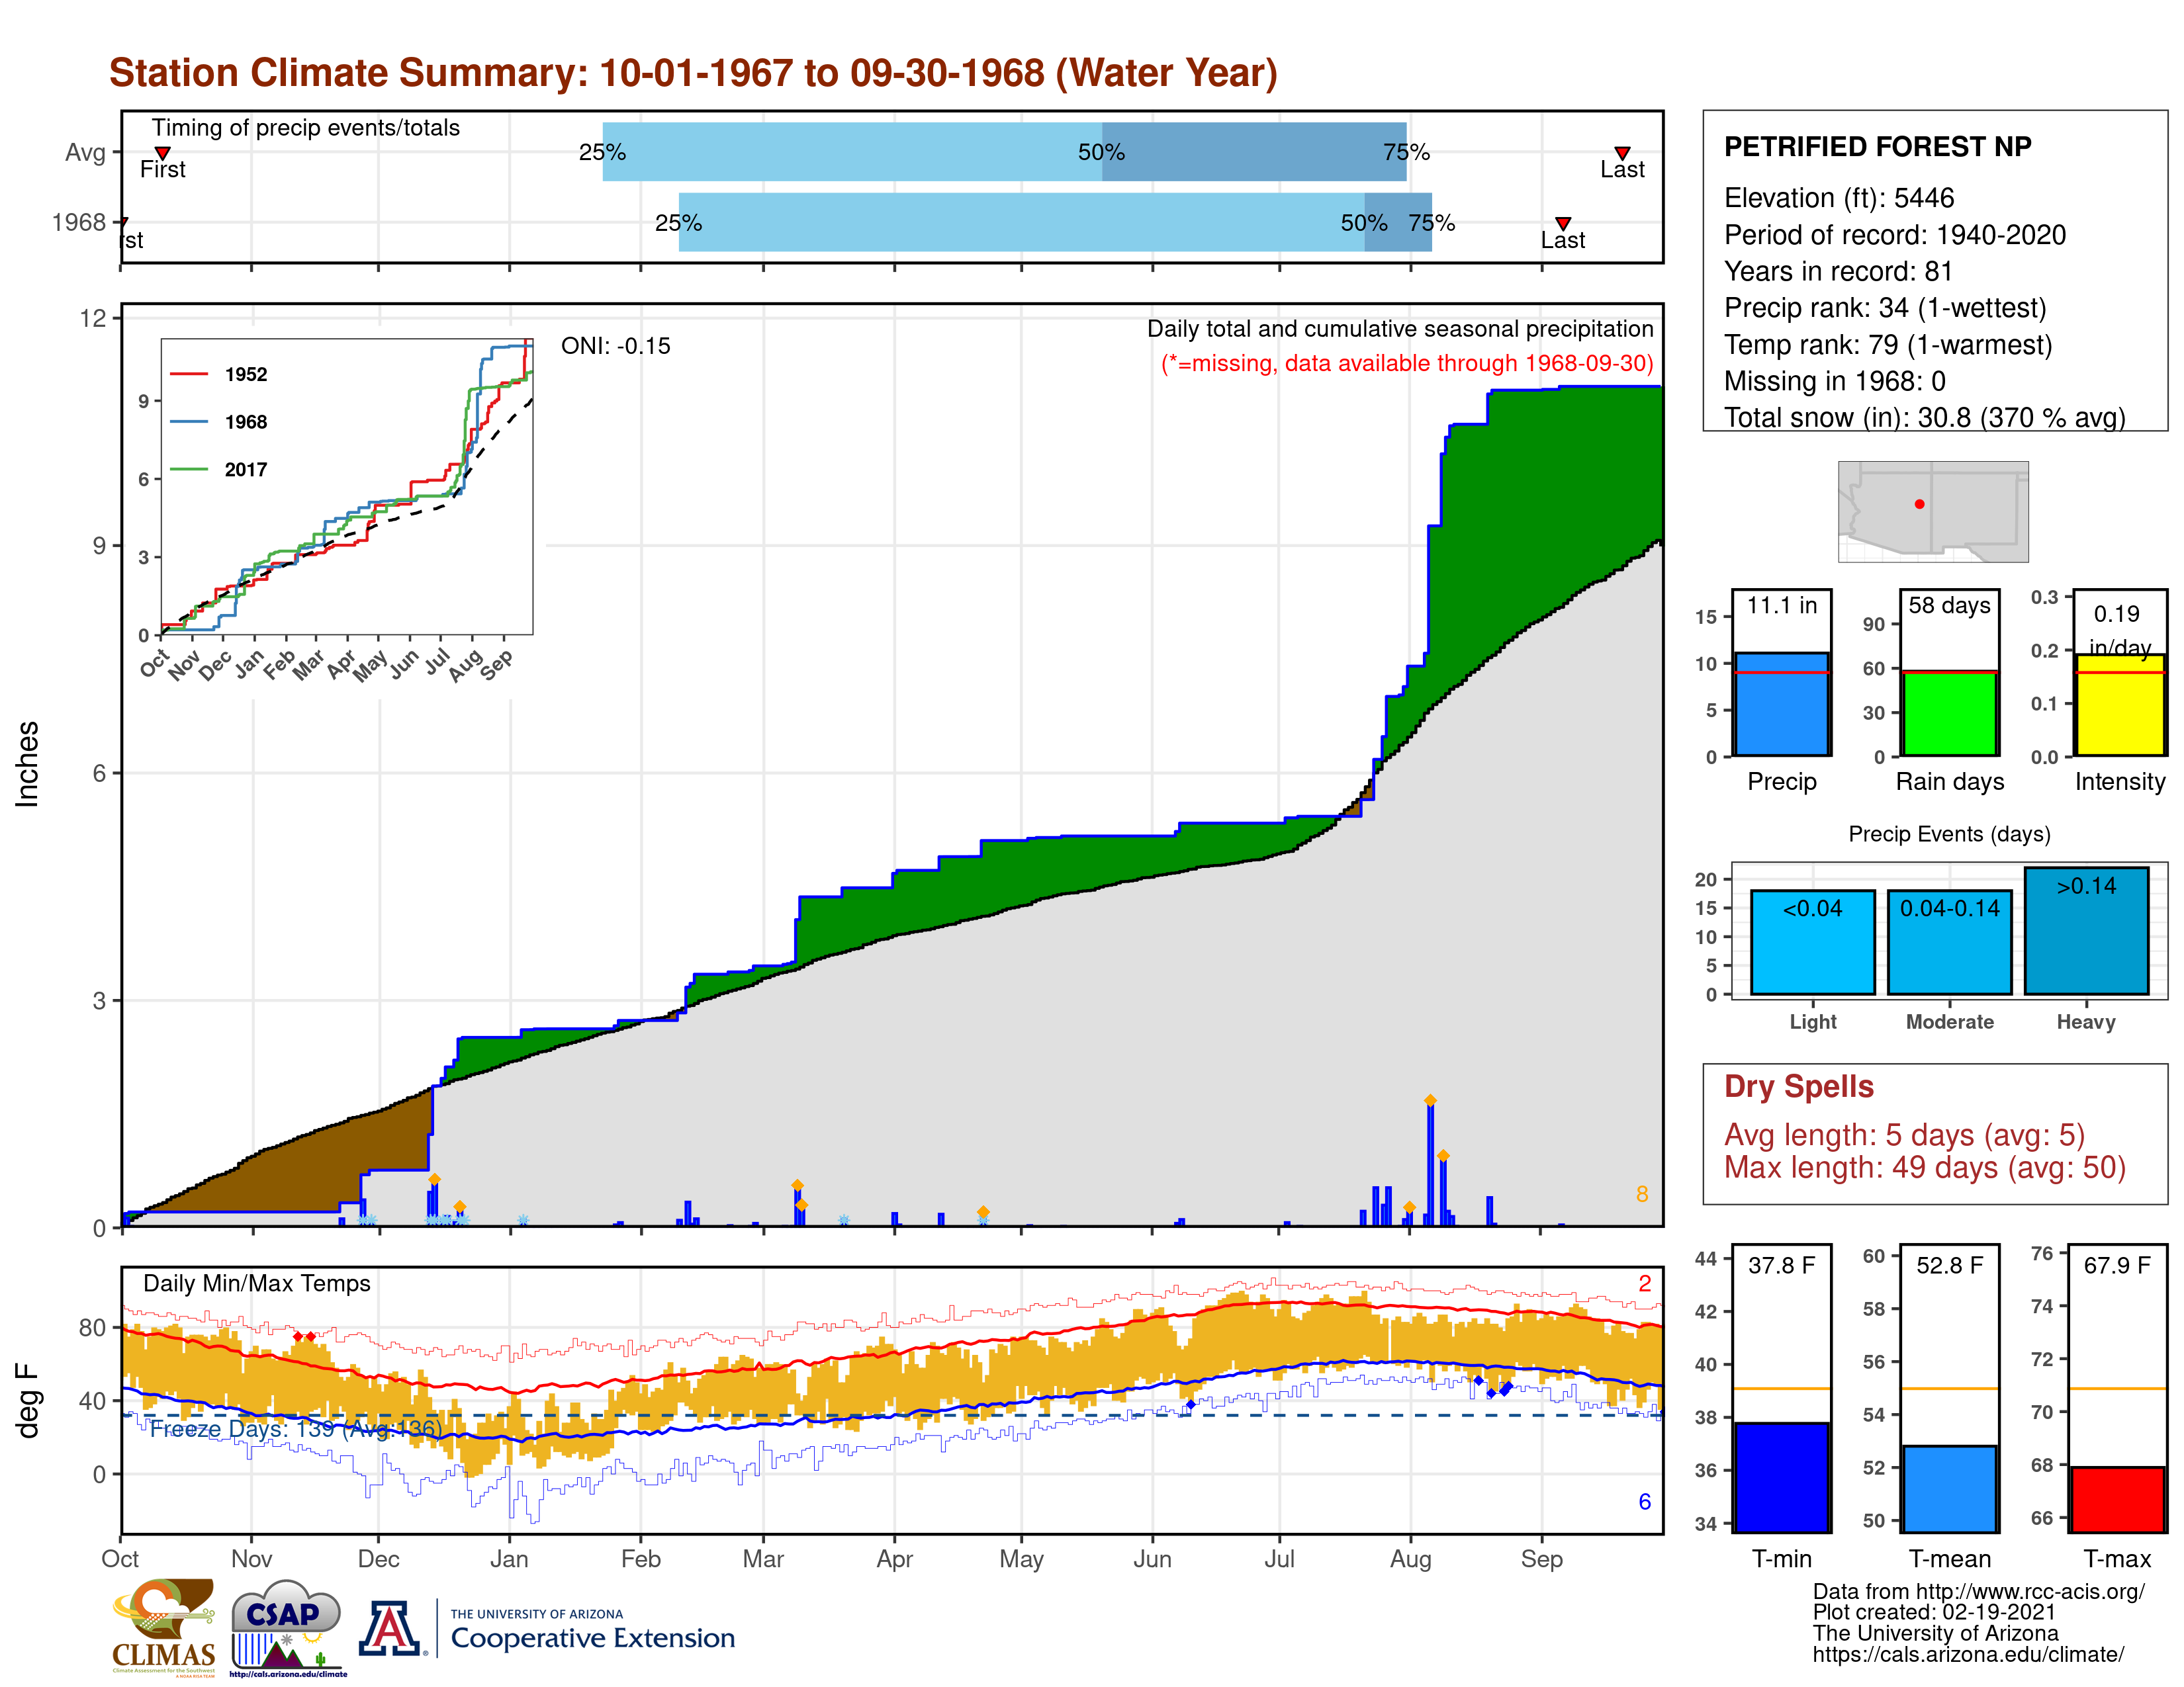Open the rcc-acis.org data source link

[1979, 1592]
